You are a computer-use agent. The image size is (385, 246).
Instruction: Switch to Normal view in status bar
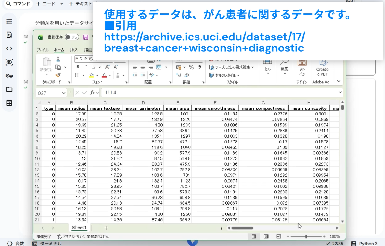click(x=254, y=236)
